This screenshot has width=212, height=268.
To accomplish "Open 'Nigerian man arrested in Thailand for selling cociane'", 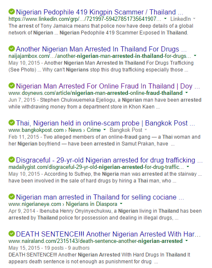I will 100,197.
